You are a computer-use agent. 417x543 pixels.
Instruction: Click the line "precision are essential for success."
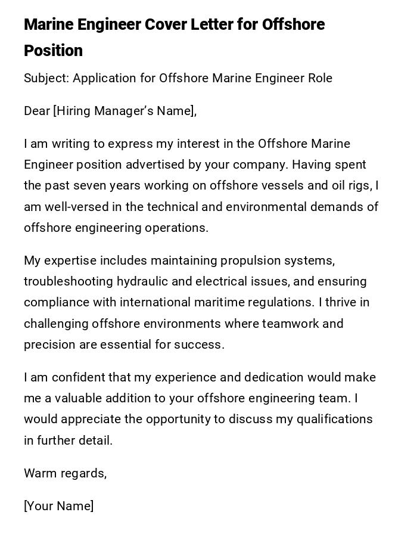[124, 345]
